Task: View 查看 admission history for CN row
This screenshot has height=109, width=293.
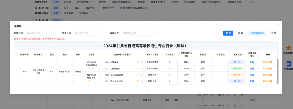Action: (x=252, y=81)
